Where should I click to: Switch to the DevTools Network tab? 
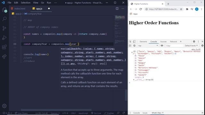point(173,42)
